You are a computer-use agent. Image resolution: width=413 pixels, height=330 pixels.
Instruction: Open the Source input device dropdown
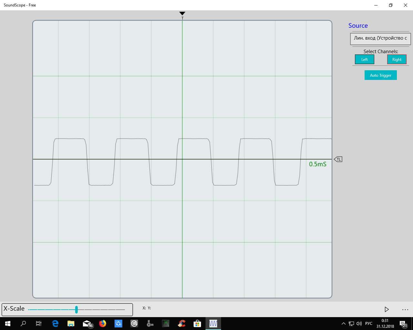point(380,38)
